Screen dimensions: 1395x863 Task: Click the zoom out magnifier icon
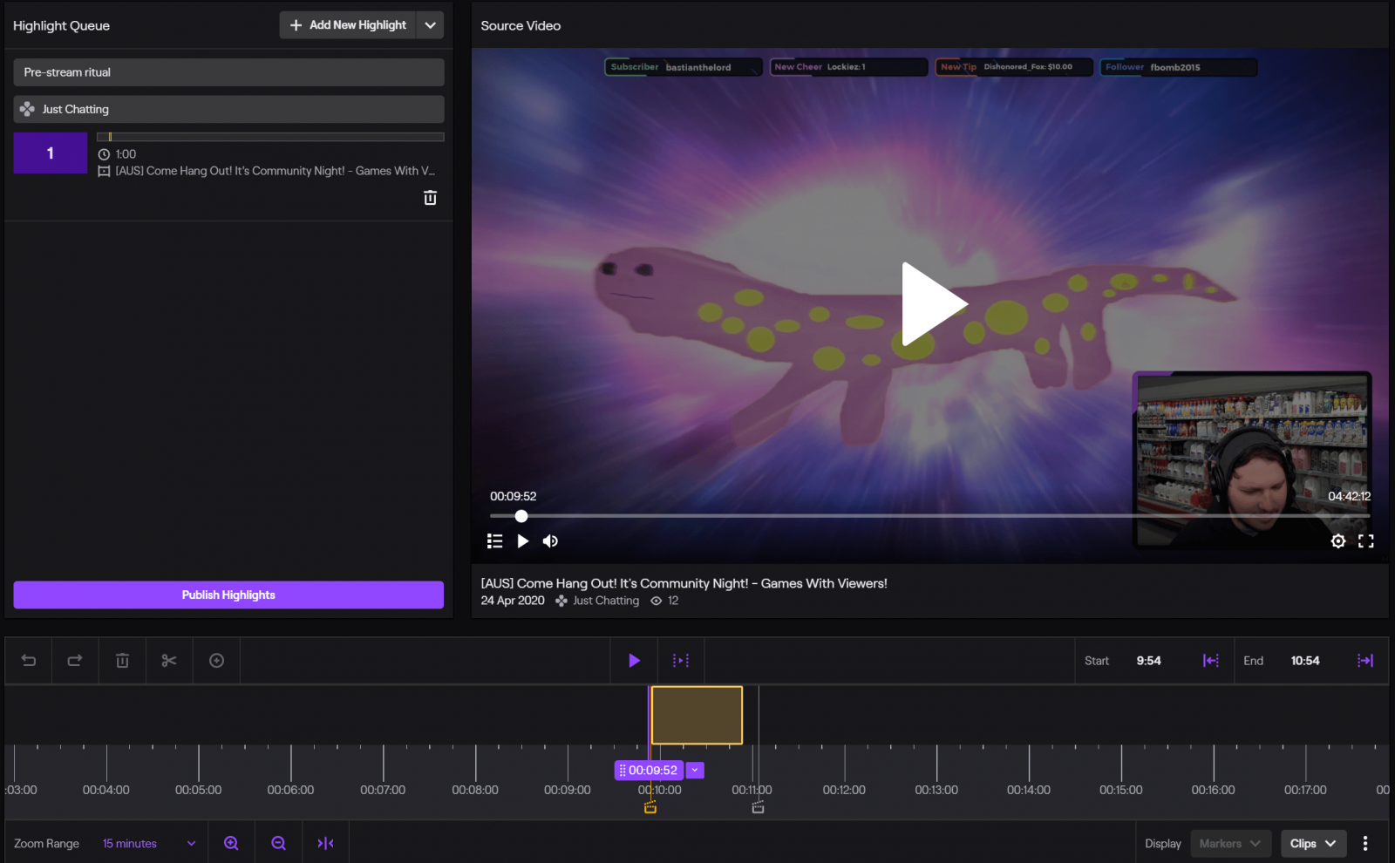[x=278, y=843]
